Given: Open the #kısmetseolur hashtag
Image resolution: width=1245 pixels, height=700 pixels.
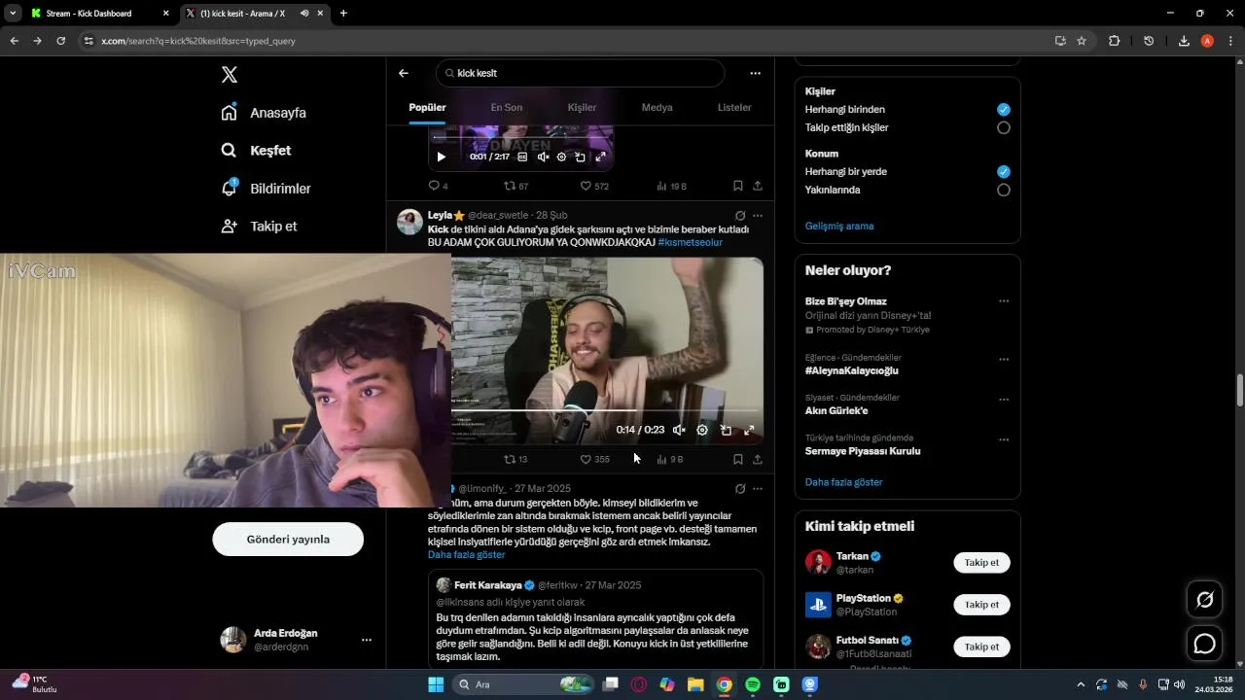Looking at the screenshot, I should coord(690,242).
